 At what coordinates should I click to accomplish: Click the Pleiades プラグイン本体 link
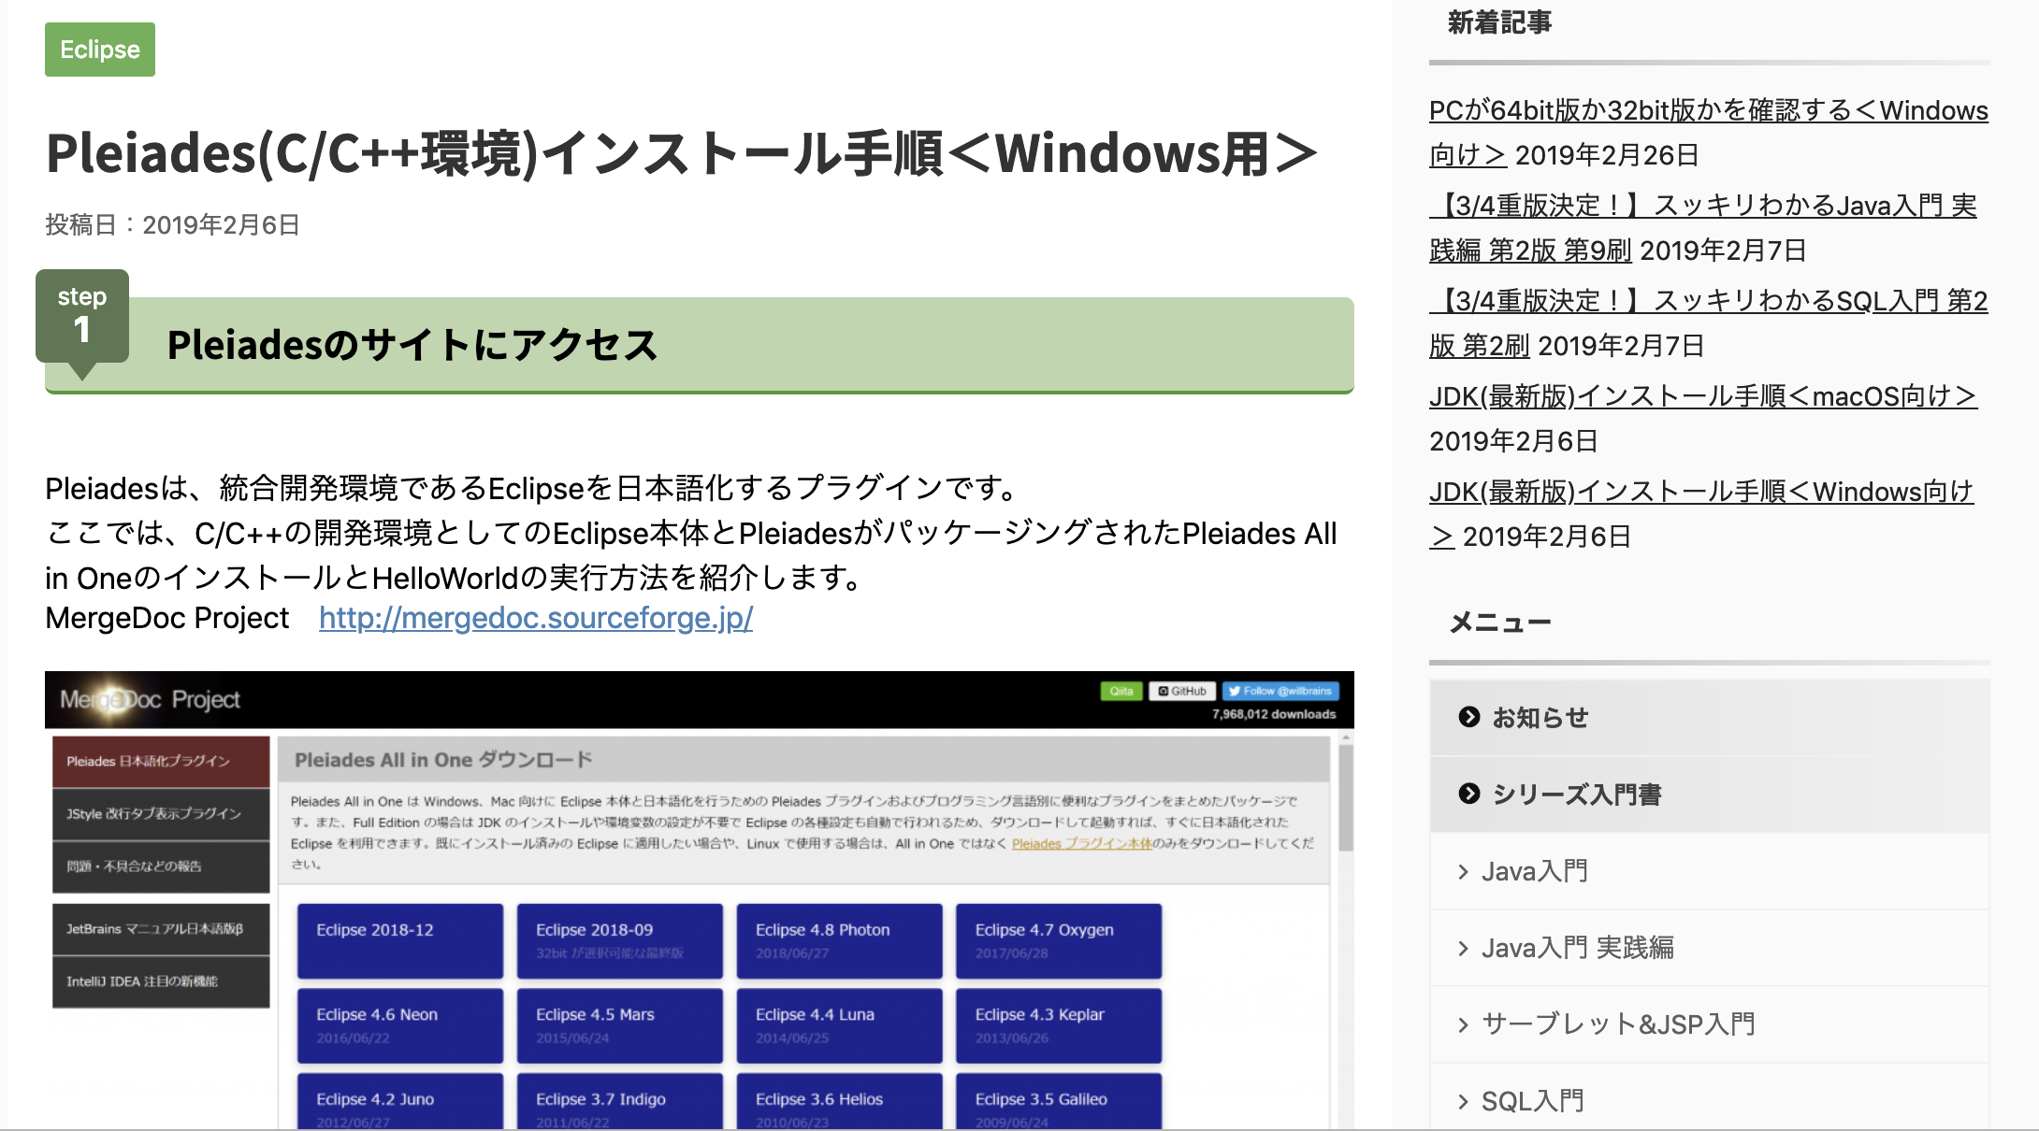click(1081, 843)
